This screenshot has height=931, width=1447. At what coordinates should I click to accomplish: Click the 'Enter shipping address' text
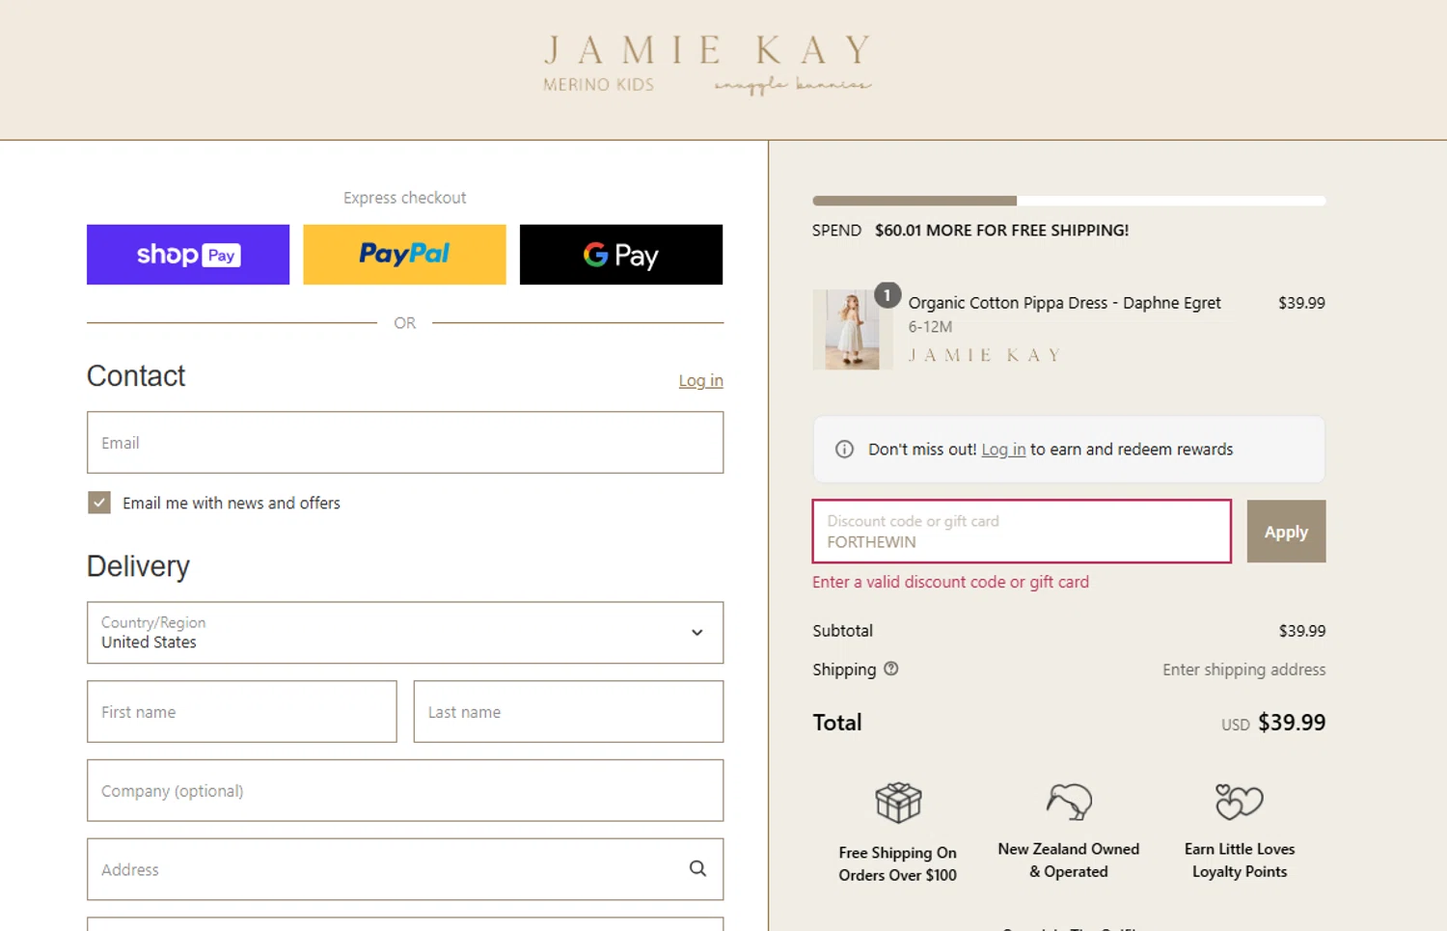tap(1243, 670)
